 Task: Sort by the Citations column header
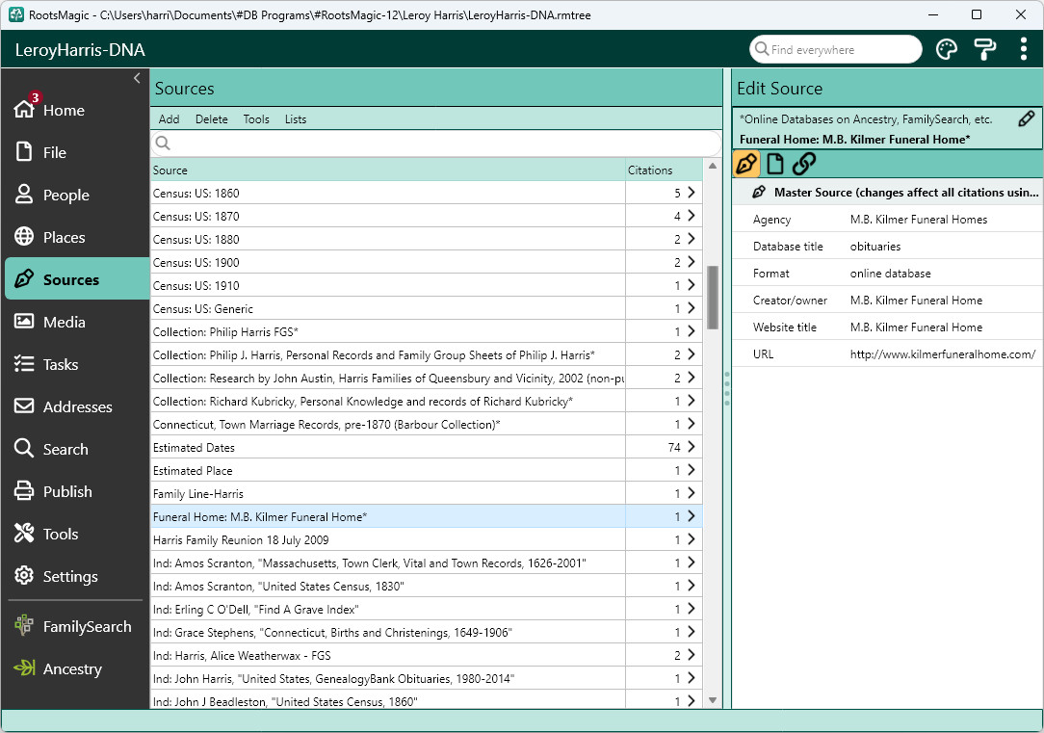tap(664, 170)
